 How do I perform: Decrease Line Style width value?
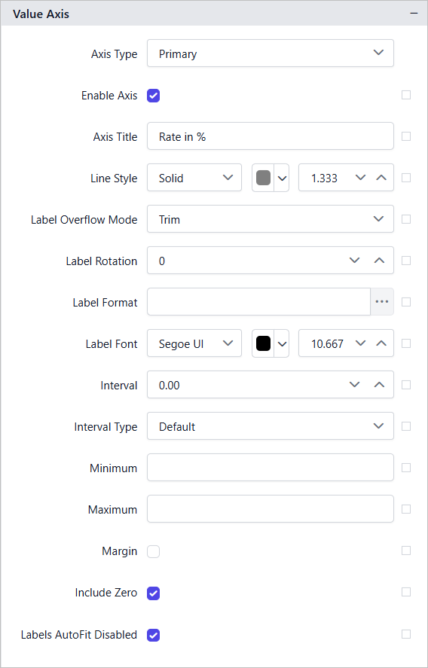coord(361,178)
